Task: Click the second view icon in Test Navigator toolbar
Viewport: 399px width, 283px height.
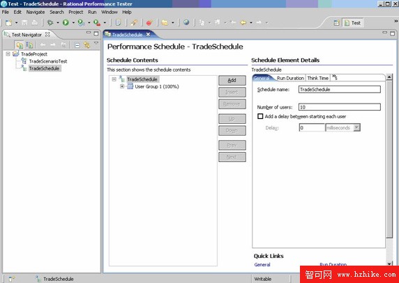Action: coord(29,45)
